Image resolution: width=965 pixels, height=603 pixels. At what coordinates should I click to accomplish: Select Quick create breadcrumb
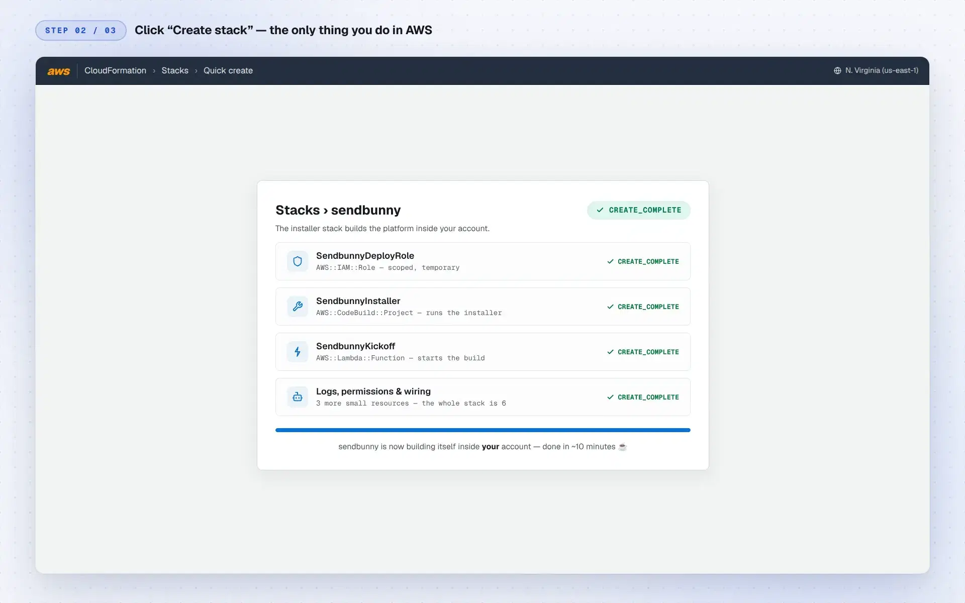[x=228, y=71]
